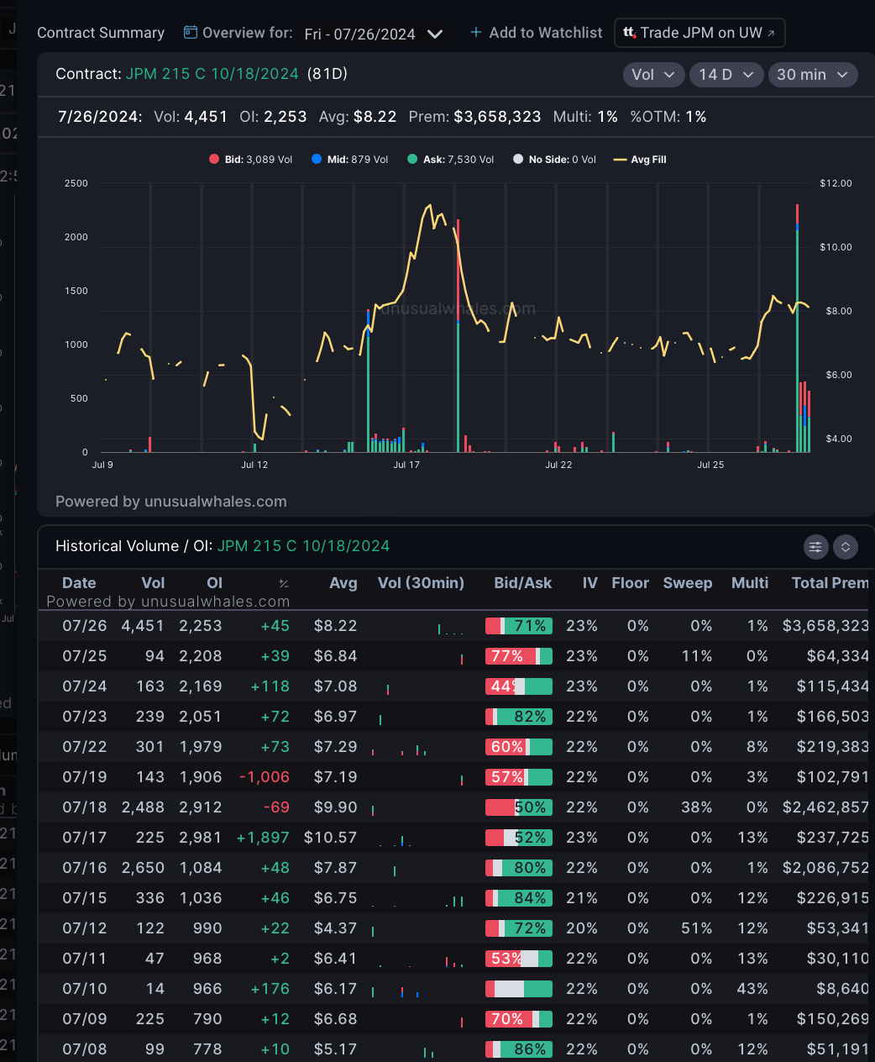Sort by OI change column header icon
Screen dimensions: 875x1062
284,584
